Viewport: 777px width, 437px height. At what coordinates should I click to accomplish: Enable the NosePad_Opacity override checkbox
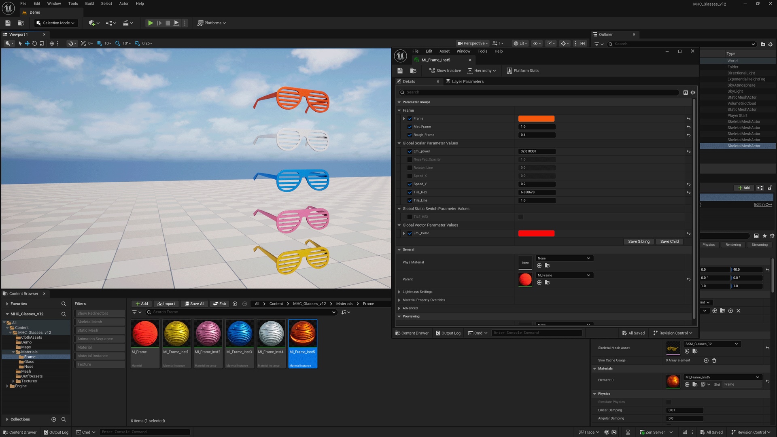tap(410, 159)
